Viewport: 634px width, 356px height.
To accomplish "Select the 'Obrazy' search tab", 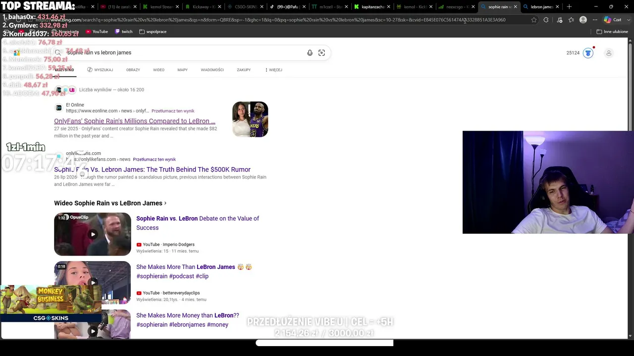I will (x=133, y=70).
